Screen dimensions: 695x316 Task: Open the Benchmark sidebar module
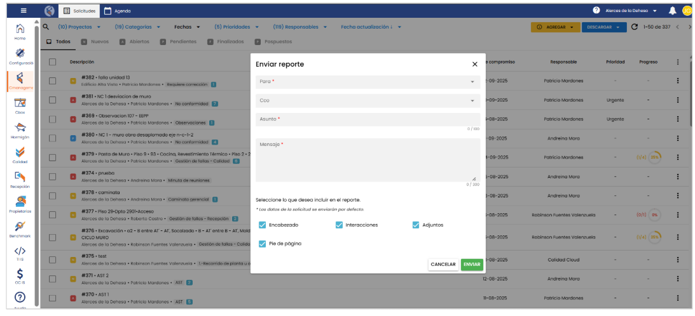click(20, 230)
